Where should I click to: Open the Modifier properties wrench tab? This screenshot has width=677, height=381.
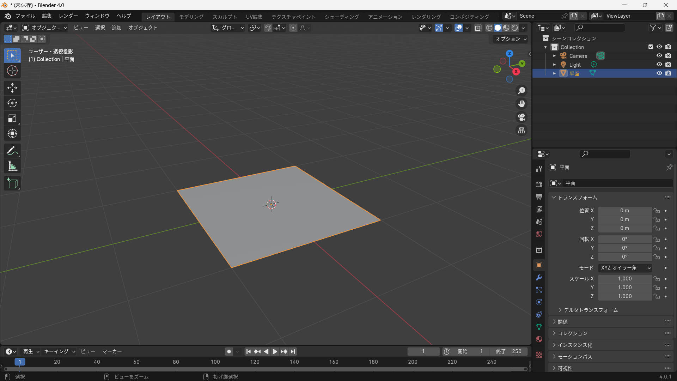pos(539,278)
